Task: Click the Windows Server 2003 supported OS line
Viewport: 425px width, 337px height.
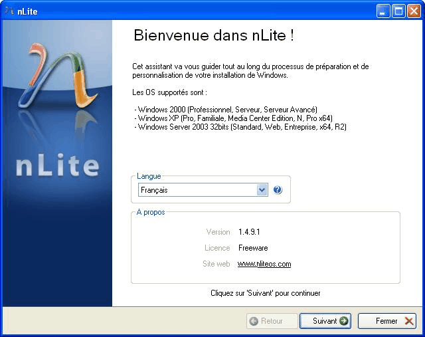Action: pos(240,127)
